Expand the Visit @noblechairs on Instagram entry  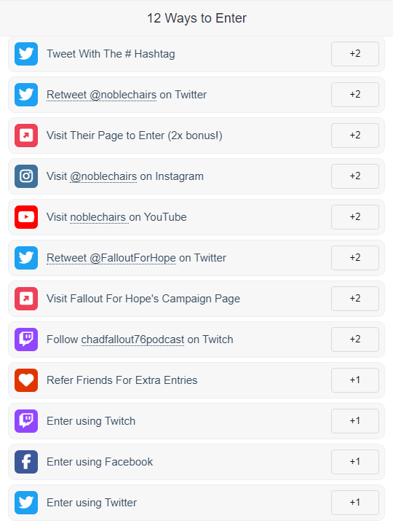point(196,176)
